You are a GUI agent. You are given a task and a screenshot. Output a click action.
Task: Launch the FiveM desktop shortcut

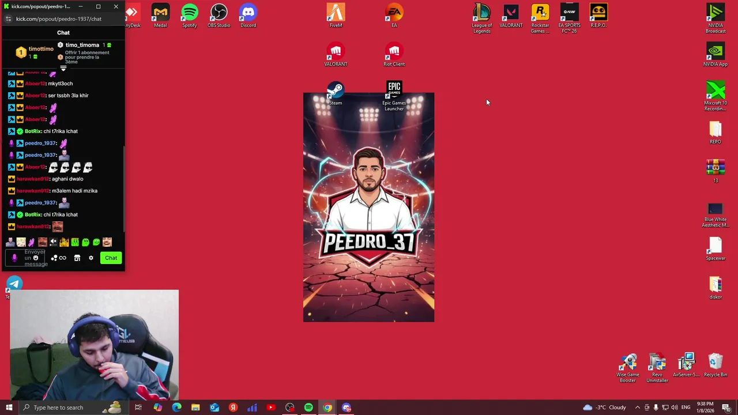[336, 16]
